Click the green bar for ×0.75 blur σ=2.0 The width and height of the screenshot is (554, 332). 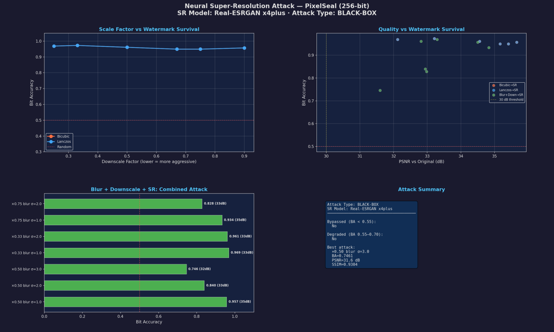[123, 204]
